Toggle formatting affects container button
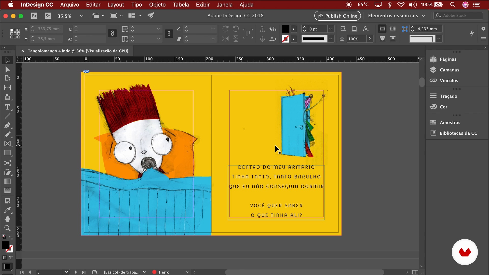The height and width of the screenshot is (275, 489). coord(5,258)
